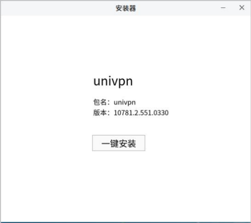Click the 一键安装 install button

pos(119,143)
